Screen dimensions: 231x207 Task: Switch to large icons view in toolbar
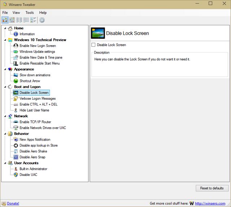point(5,20)
